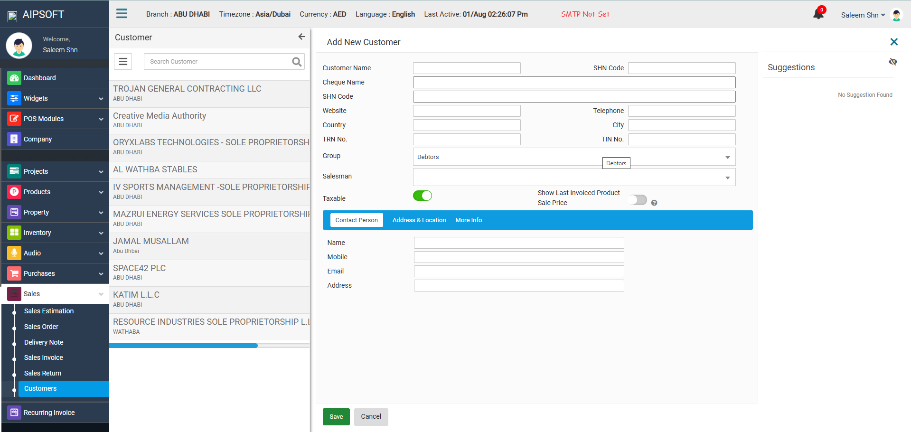This screenshot has height=432, width=911.
Task: Switch to Contact Person tab
Action: pyautogui.click(x=357, y=220)
